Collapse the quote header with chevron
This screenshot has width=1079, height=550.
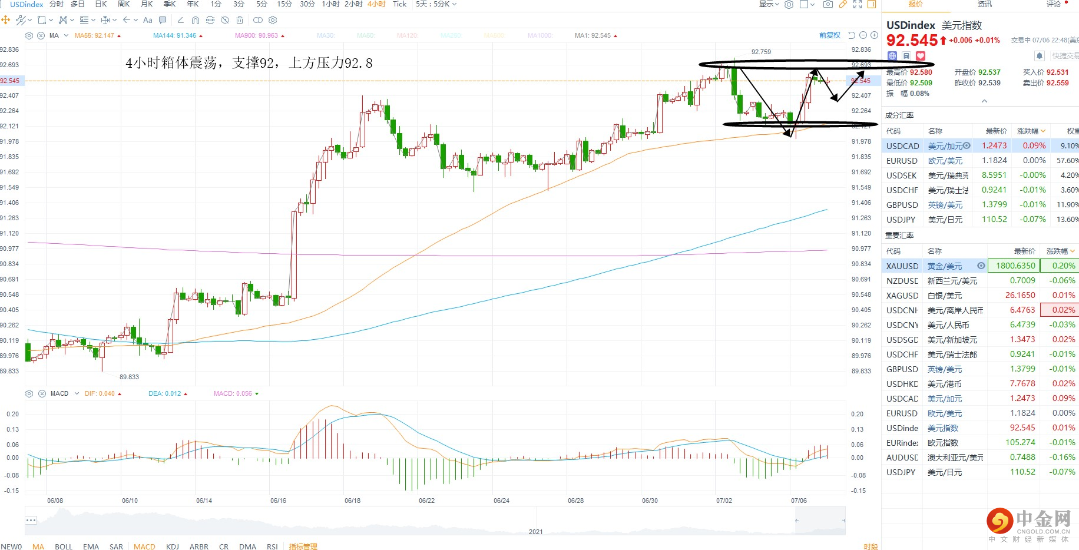[984, 101]
